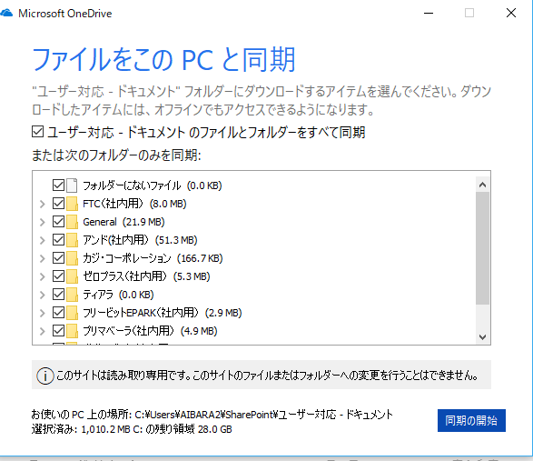This screenshot has height=461, width=533.
Task: Uncheck the アンド(社内用) folder checkbox
Action: (58, 240)
